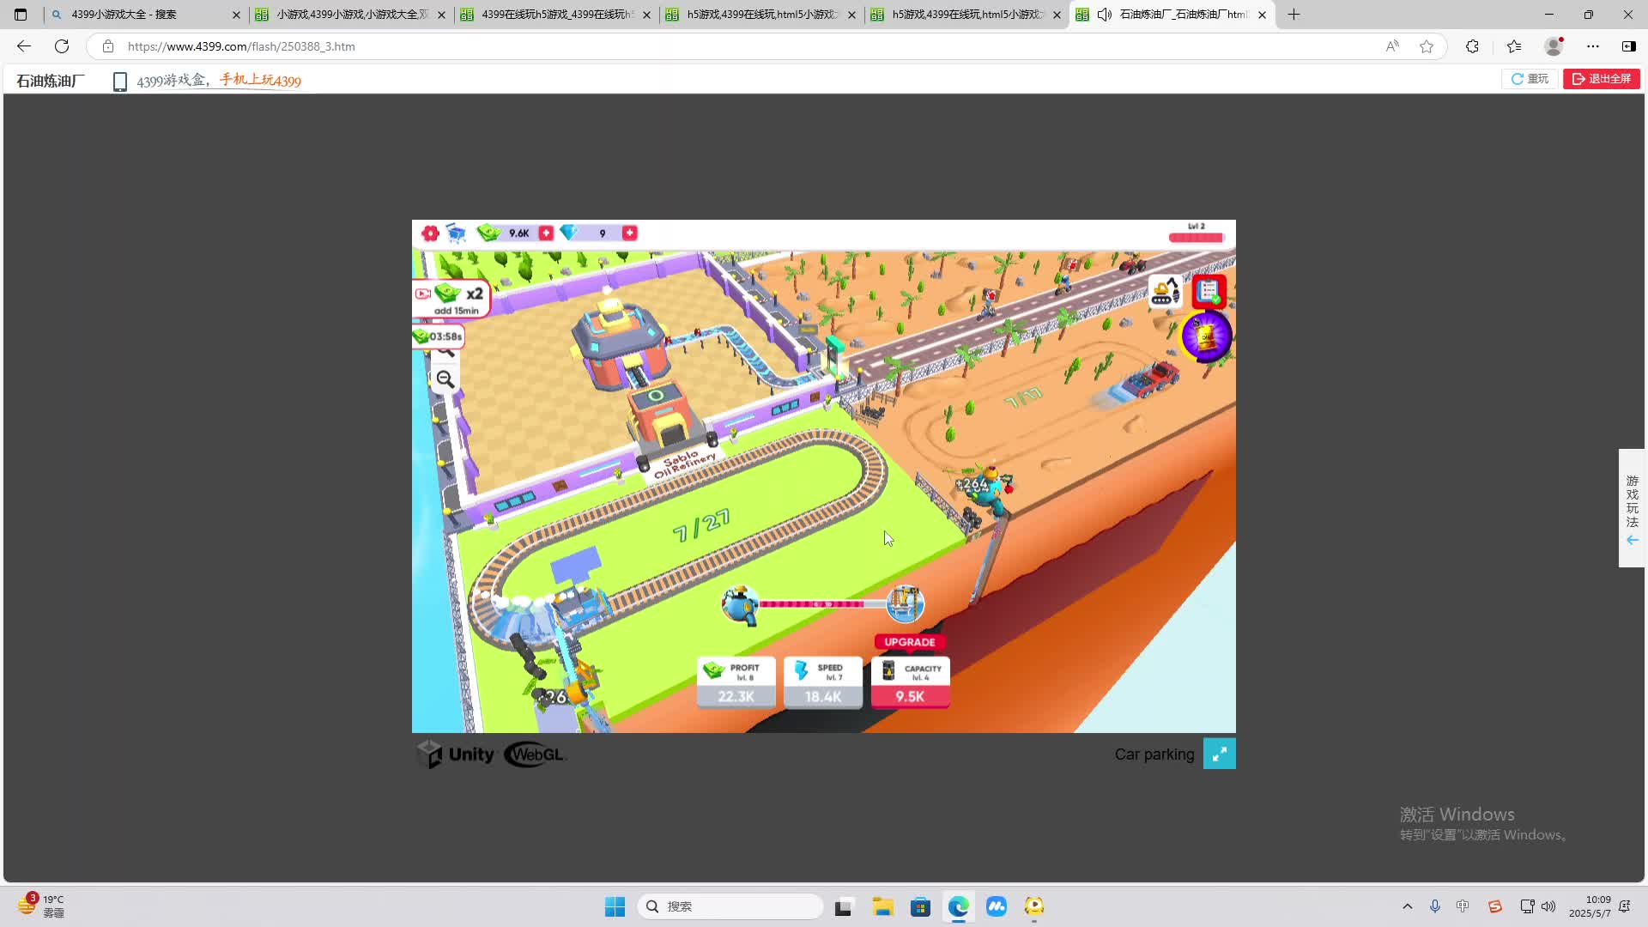Image resolution: width=1648 pixels, height=927 pixels.
Task: Click the 重玩 replay button
Action: coord(1530,79)
